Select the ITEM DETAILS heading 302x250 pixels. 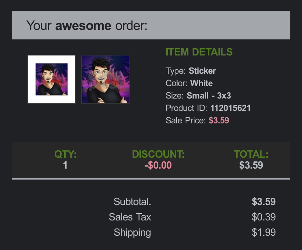click(x=199, y=52)
